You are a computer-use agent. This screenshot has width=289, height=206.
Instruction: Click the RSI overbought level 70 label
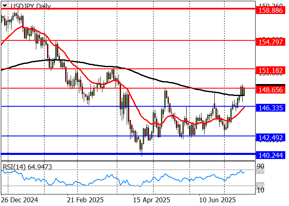[x=261, y=171]
